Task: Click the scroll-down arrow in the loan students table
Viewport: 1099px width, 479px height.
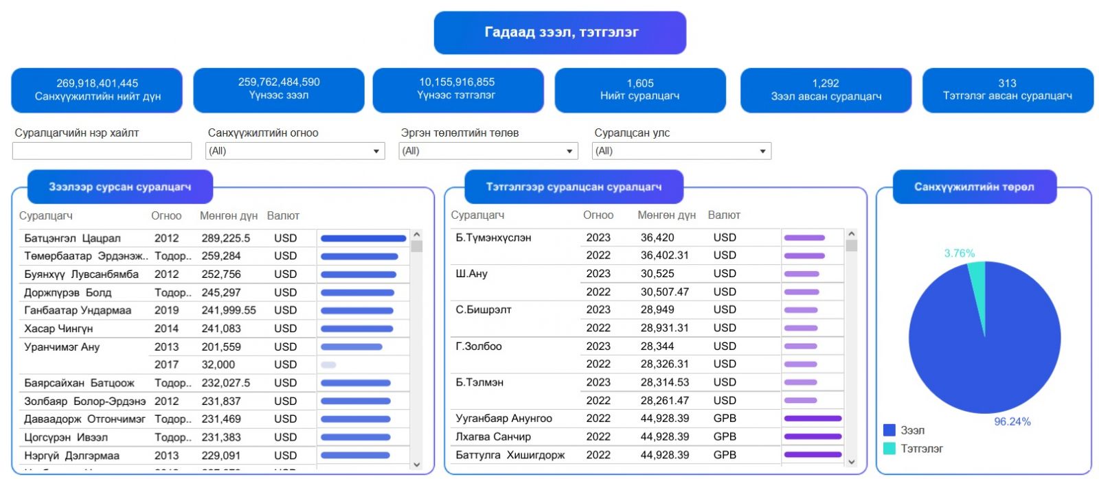Action: tap(416, 465)
